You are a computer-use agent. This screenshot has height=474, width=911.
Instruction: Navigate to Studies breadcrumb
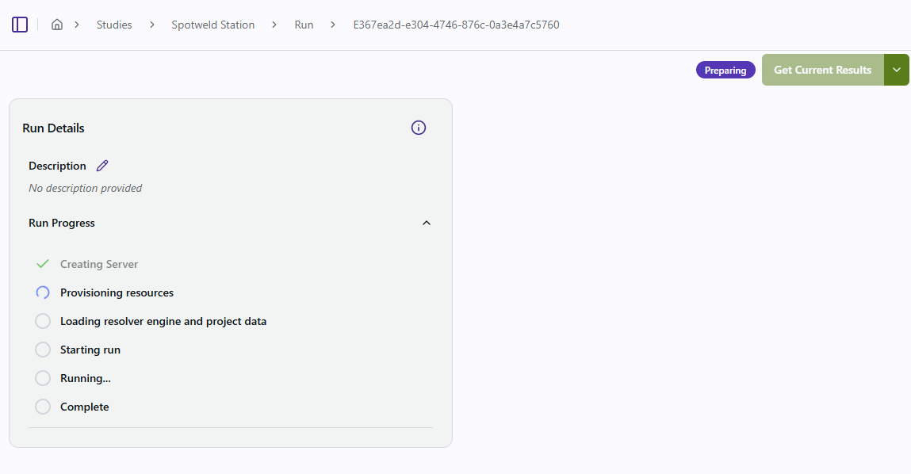(x=114, y=25)
